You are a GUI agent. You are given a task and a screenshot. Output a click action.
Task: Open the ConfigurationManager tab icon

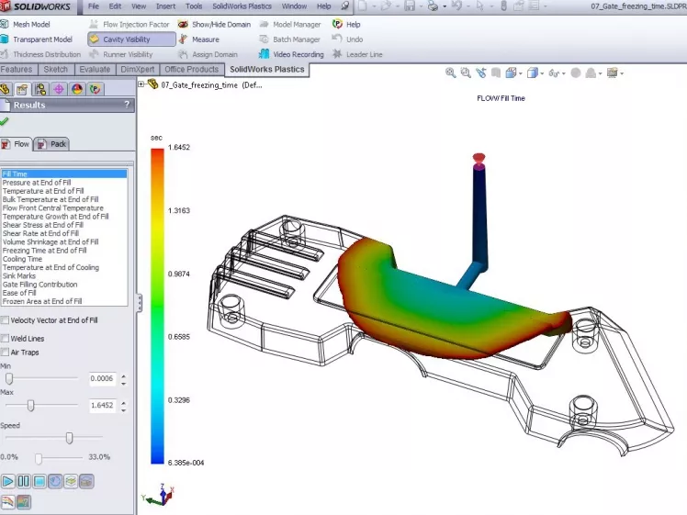(x=40, y=89)
